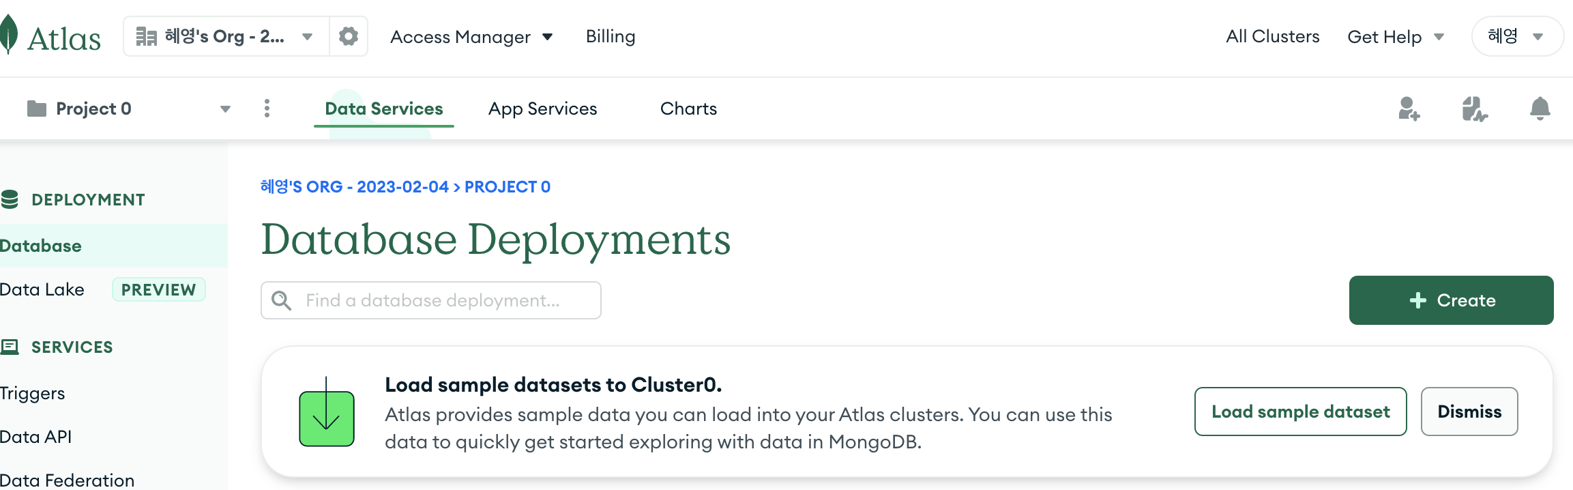The height and width of the screenshot is (490, 1573).
Task: Open the alerts bell icon
Action: [1540, 109]
